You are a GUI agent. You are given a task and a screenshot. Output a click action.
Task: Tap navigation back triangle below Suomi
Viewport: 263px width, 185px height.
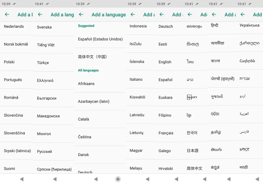coord(22,179)
